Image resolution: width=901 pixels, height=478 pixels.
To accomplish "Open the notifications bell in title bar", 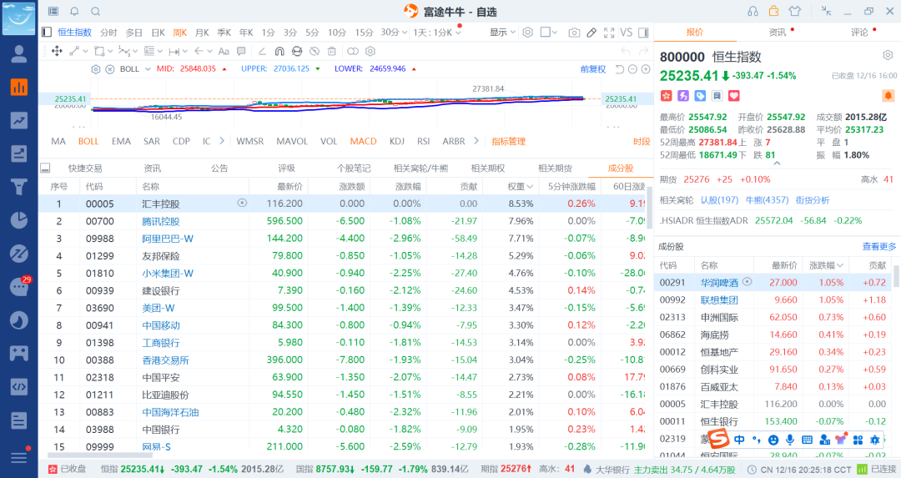I will [75, 12].
